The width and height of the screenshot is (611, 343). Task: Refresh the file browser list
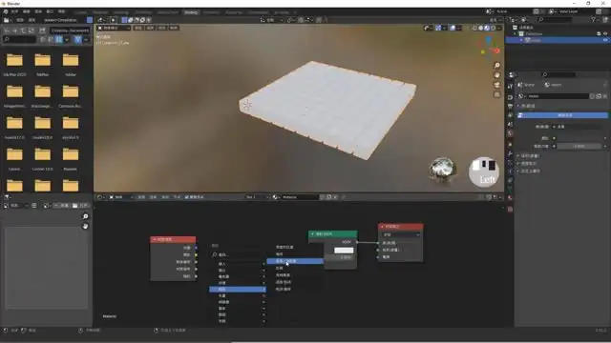[32, 30]
